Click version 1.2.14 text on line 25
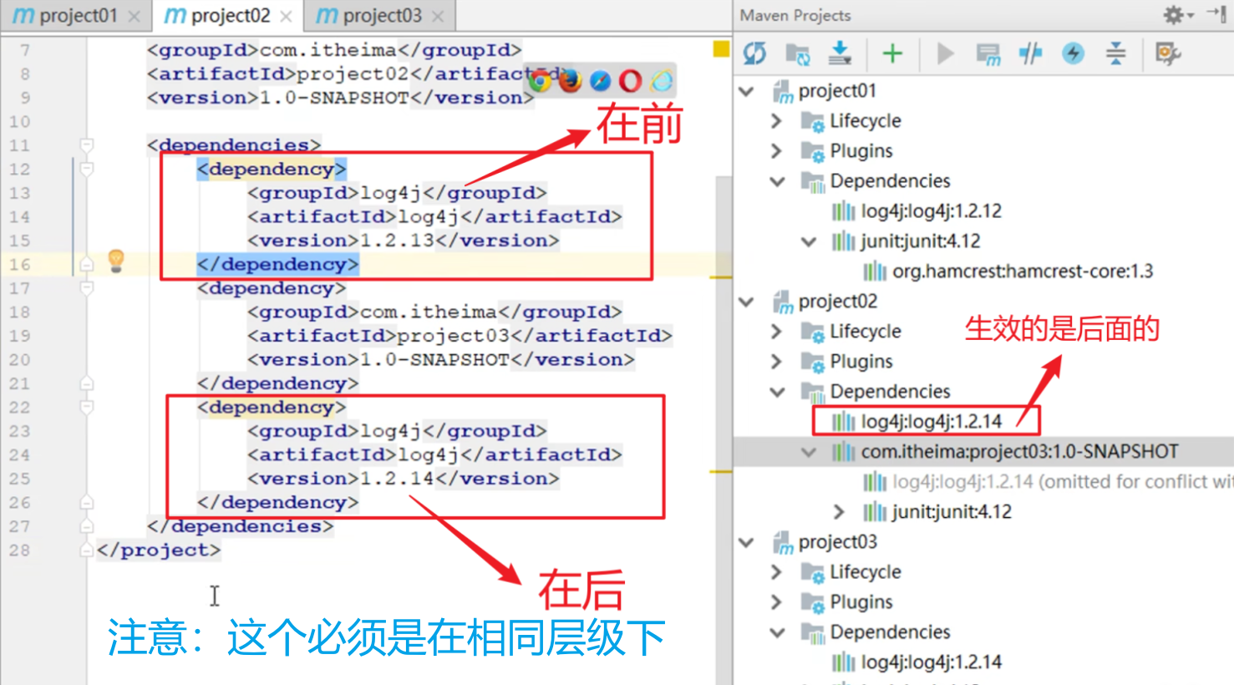1234x685 pixels. (x=398, y=479)
